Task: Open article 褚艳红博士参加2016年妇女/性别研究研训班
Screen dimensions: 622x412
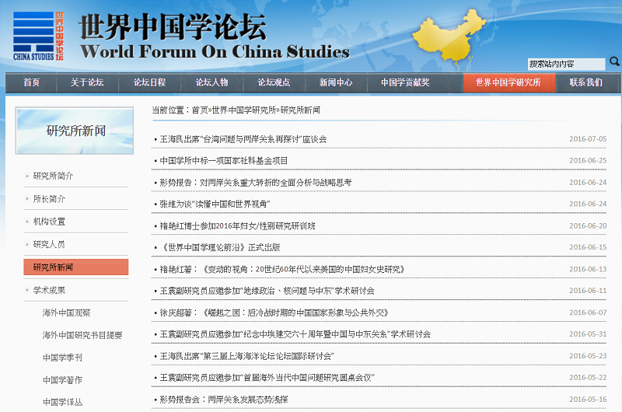Action: pos(238,226)
